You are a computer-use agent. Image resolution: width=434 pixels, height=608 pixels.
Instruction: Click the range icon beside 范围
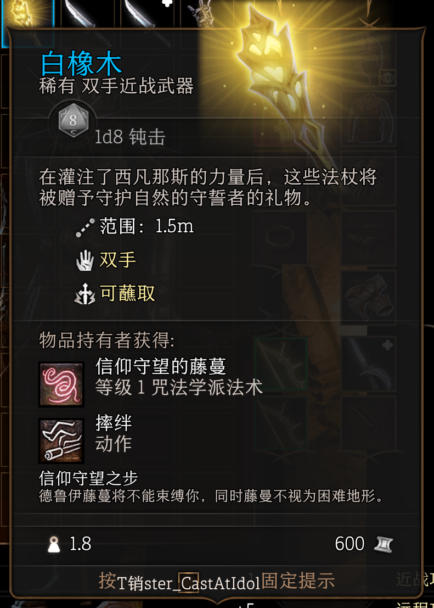(x=85, y=227)
